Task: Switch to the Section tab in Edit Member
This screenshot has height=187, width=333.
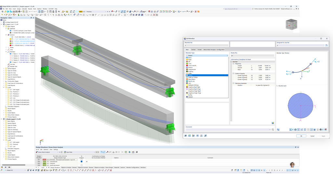Action: (x=193, y=50)
